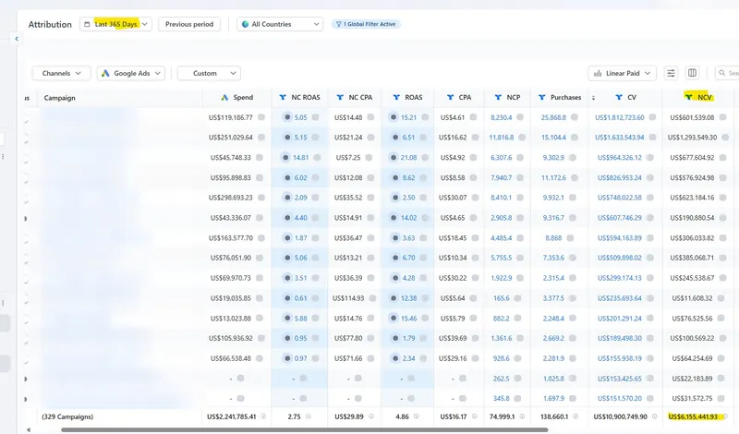This screenshot has width=739, height=434.
Task: Click the Google Ads icon in Spend header
Action: click(x=224, y=98)
